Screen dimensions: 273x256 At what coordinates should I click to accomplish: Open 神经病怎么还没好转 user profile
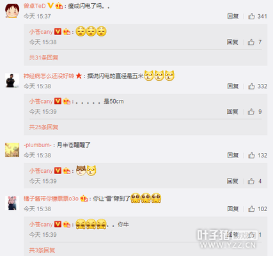pyautogui.click(x=49, y=76)
